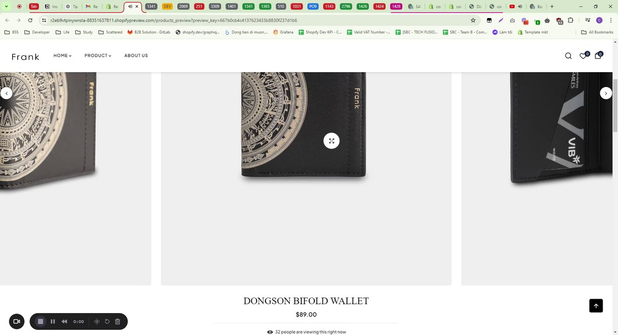Switch to the 1428 tab group
Viewport: 618px width, 335px height.
396,7
